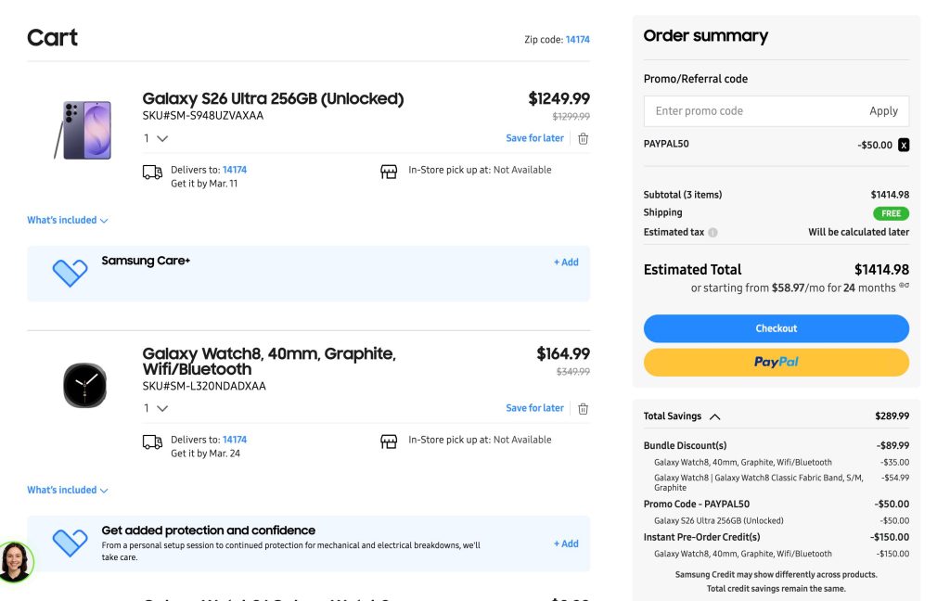The height and width of the screenshot is (601, 950).
Task: Click Apply next to promo code field
Action: pyautogui.click(x=882, y=110)
